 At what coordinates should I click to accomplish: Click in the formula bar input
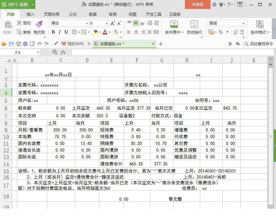[x=173, y=52]
